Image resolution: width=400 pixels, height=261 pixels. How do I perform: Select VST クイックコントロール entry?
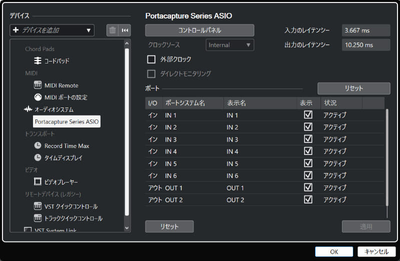pyautogui.click(x=71, y=206)
